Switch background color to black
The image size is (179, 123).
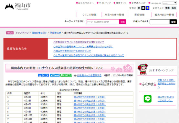[x=143, y=8]
